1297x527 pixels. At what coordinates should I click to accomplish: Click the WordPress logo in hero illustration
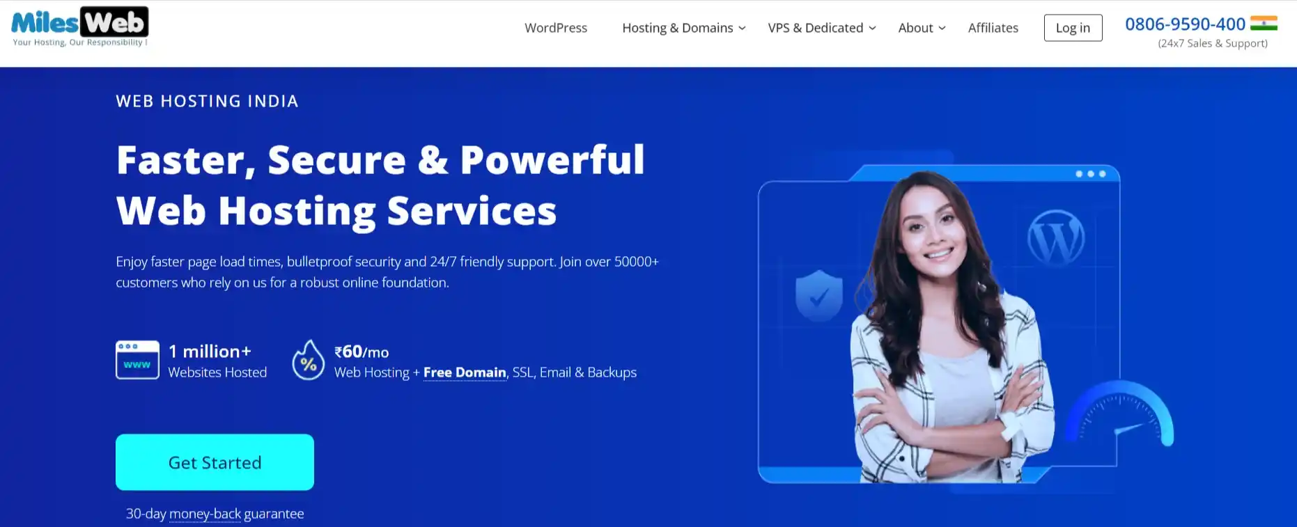tap(1056, 238)
